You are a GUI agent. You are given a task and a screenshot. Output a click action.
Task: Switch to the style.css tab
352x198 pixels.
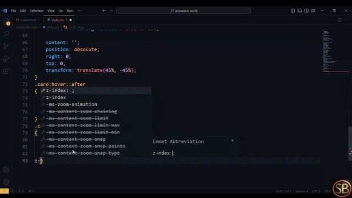pyautogui.click(x=59, y=20)
